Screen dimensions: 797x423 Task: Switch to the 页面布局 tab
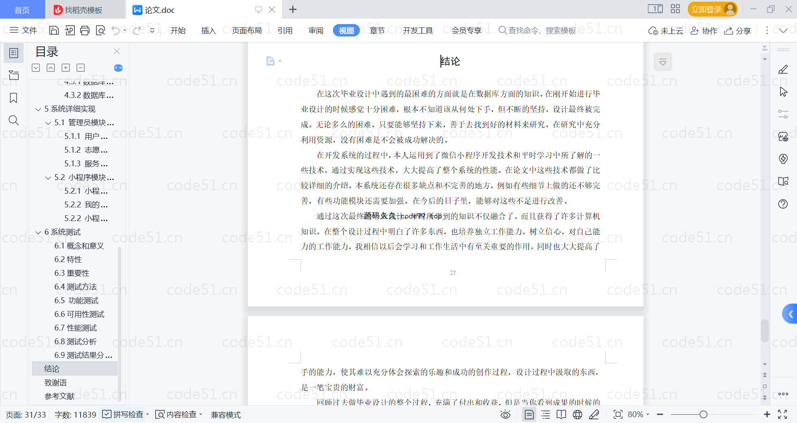[247, 31]
